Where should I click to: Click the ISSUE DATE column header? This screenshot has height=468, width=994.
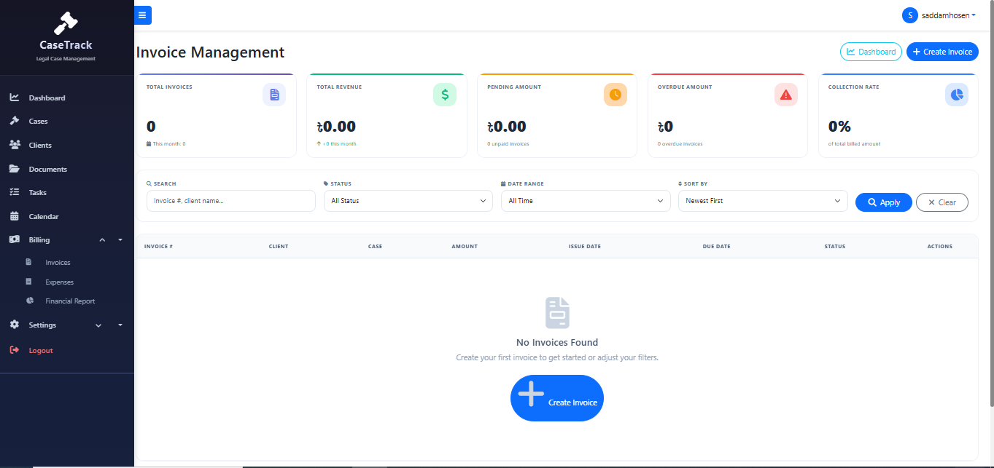pos(585,247)
